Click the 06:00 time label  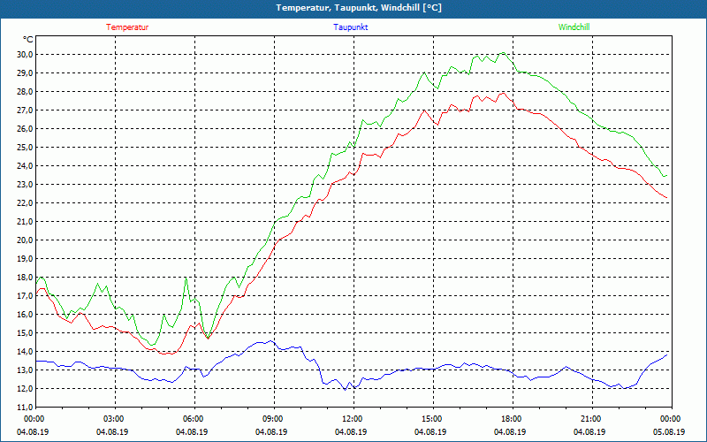pyautogui.click(x=194, y=419)
